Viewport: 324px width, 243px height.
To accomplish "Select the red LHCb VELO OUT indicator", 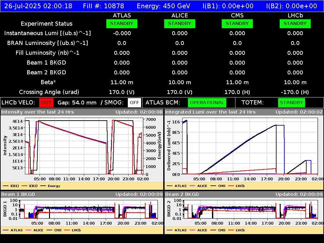I will pyautogui.click(x=46, y=103).
